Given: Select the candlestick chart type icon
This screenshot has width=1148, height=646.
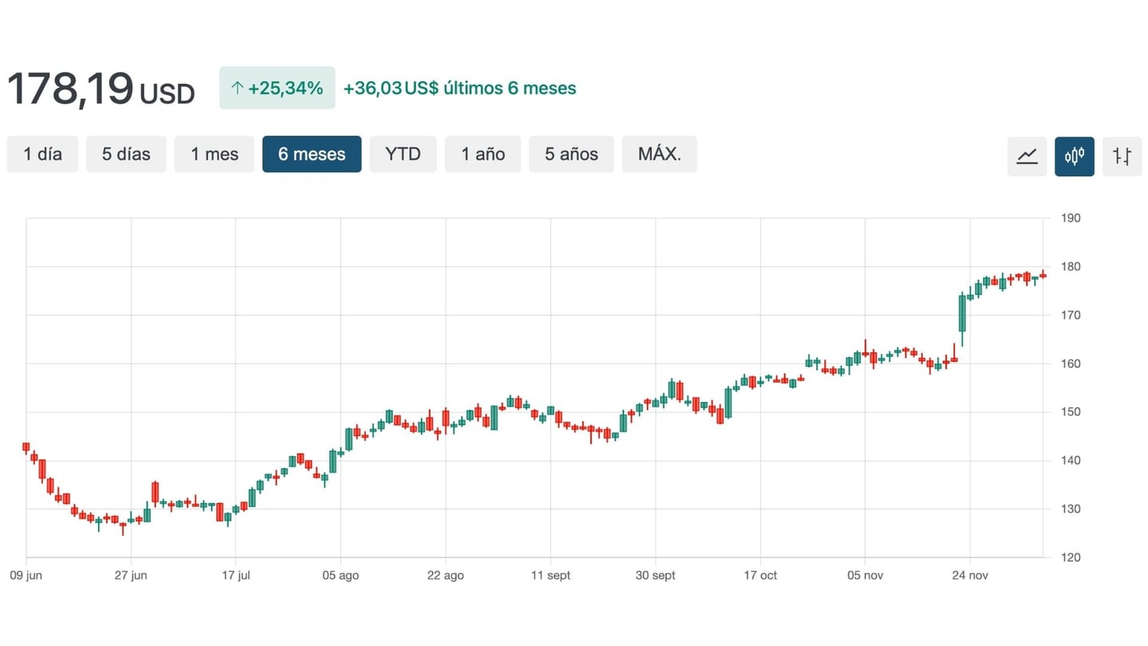Looking at the screenshot, I should 1074,156.
